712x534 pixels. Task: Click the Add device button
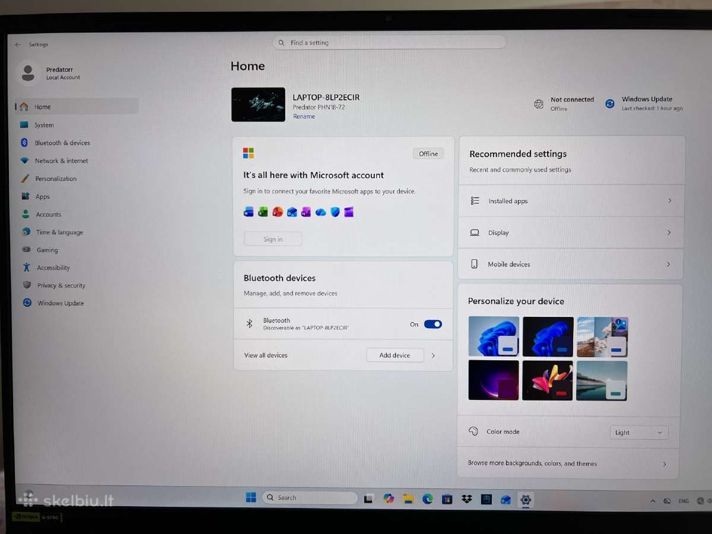pos(395,355)
